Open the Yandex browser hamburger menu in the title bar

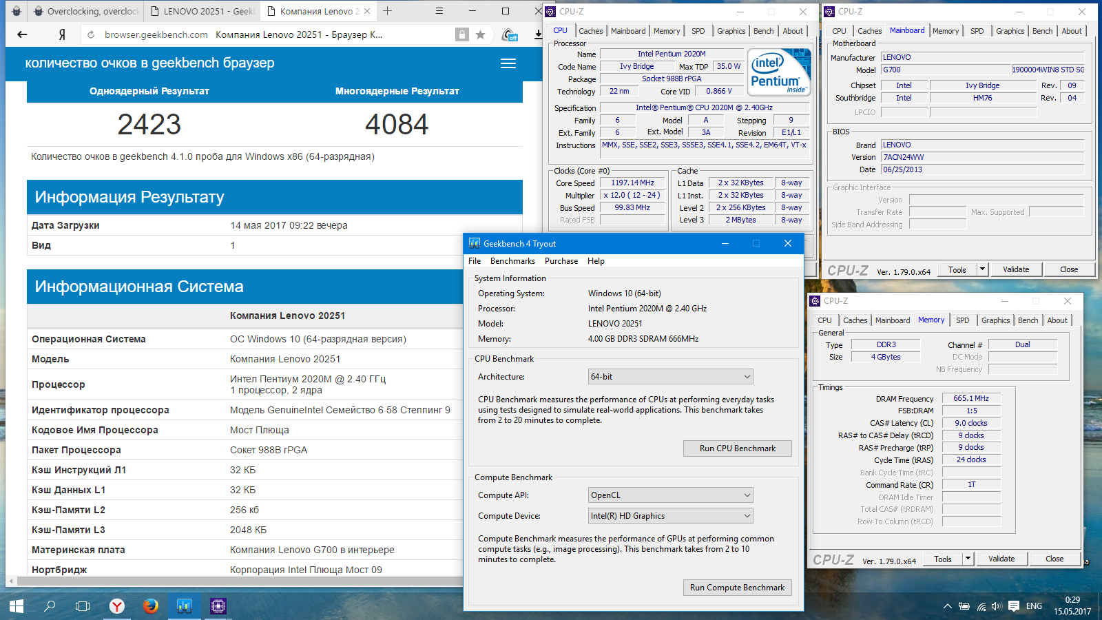point(439,11)
